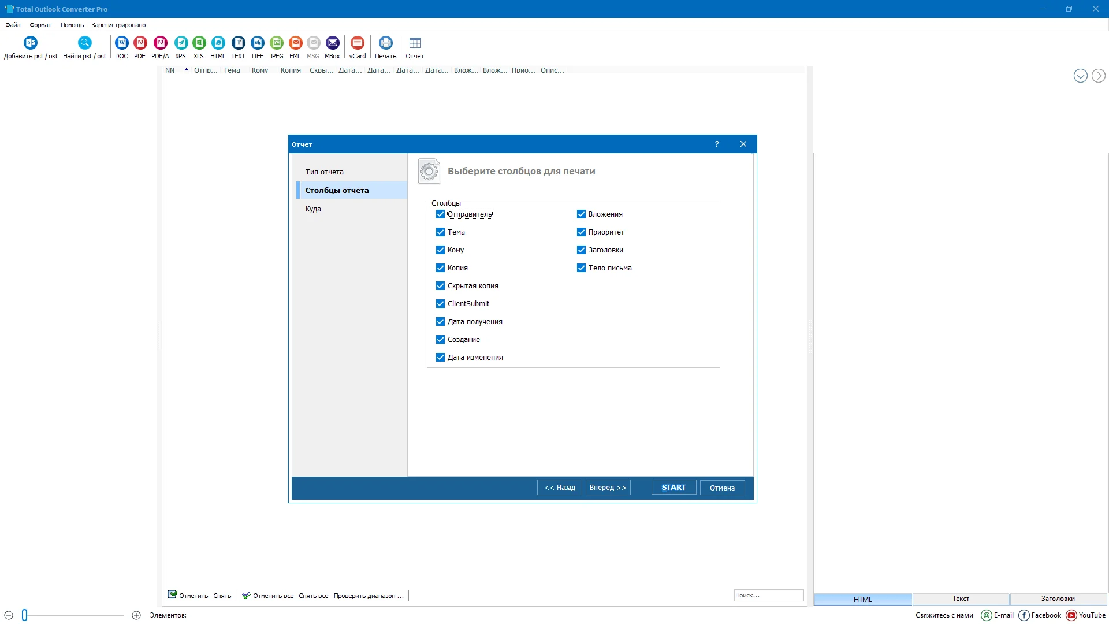Uncheck the Кому checkbox
Screen dimensions: 1109x624
click(x=440, y=250)
